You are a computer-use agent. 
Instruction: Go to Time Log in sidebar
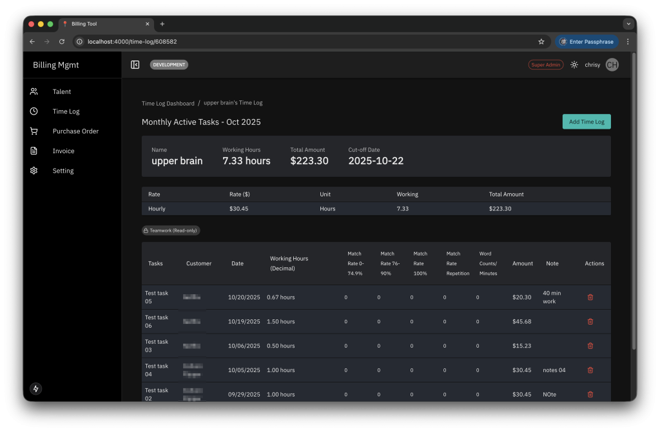(x=66, y=111)
